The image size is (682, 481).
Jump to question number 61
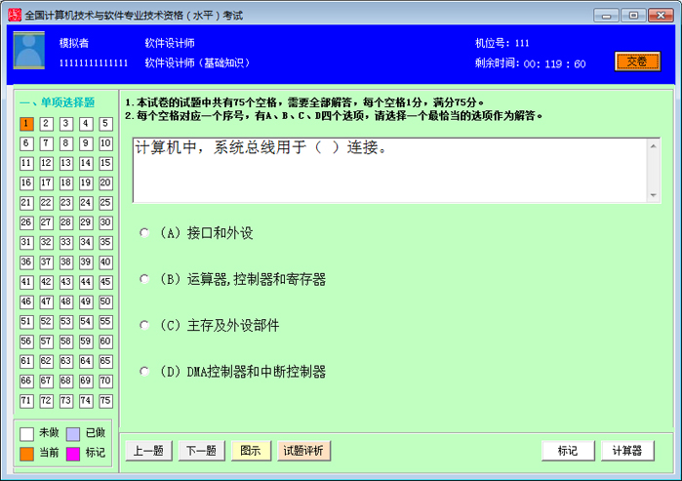coord(26,362)
